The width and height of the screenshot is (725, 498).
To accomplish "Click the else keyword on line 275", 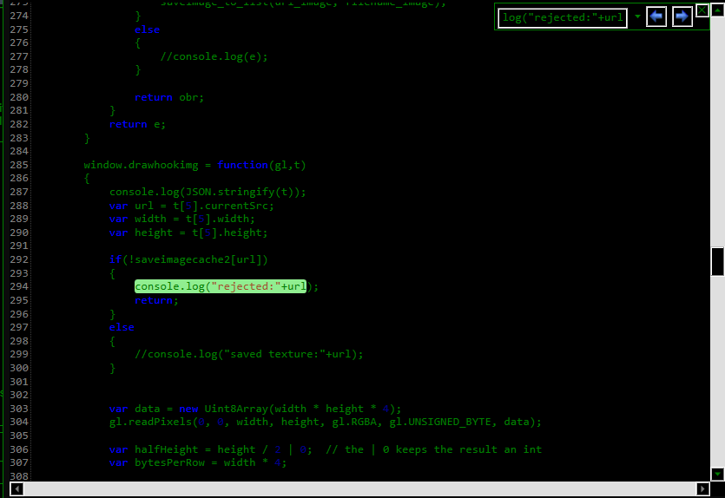I will (x=147, y=29).
